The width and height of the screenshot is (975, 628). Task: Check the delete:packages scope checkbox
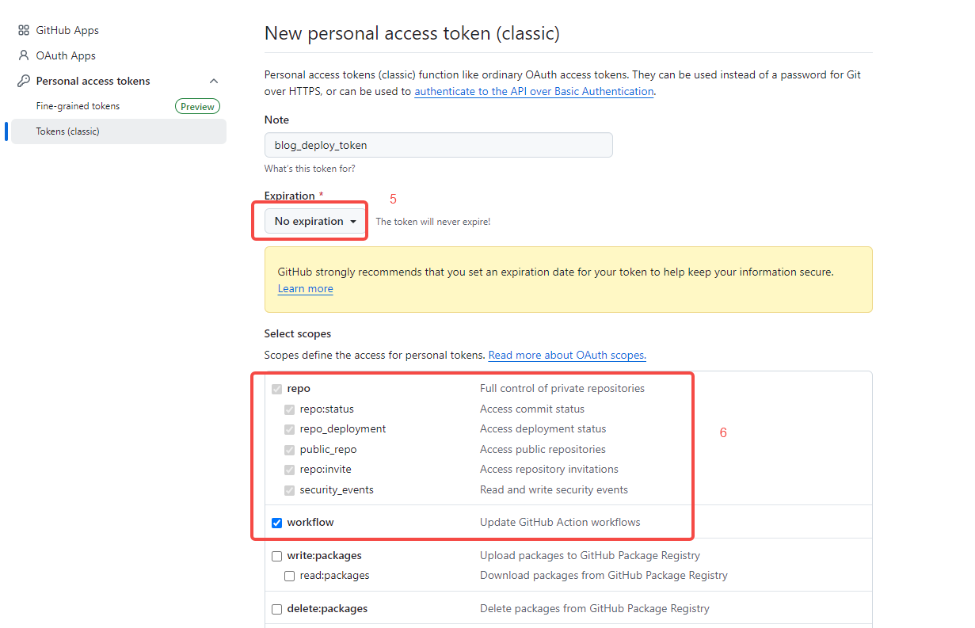click(276, 609)
